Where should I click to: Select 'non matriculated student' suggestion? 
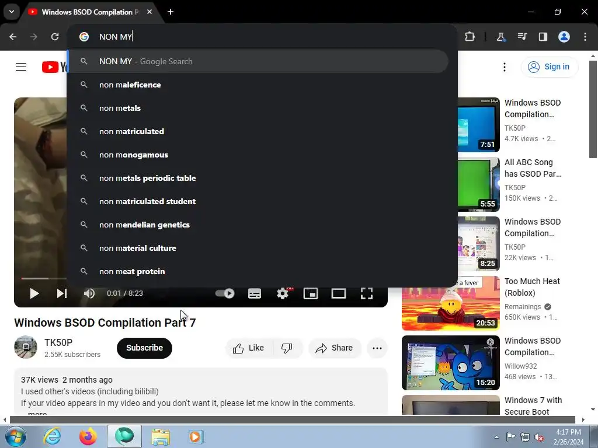[x=258, y=201]
